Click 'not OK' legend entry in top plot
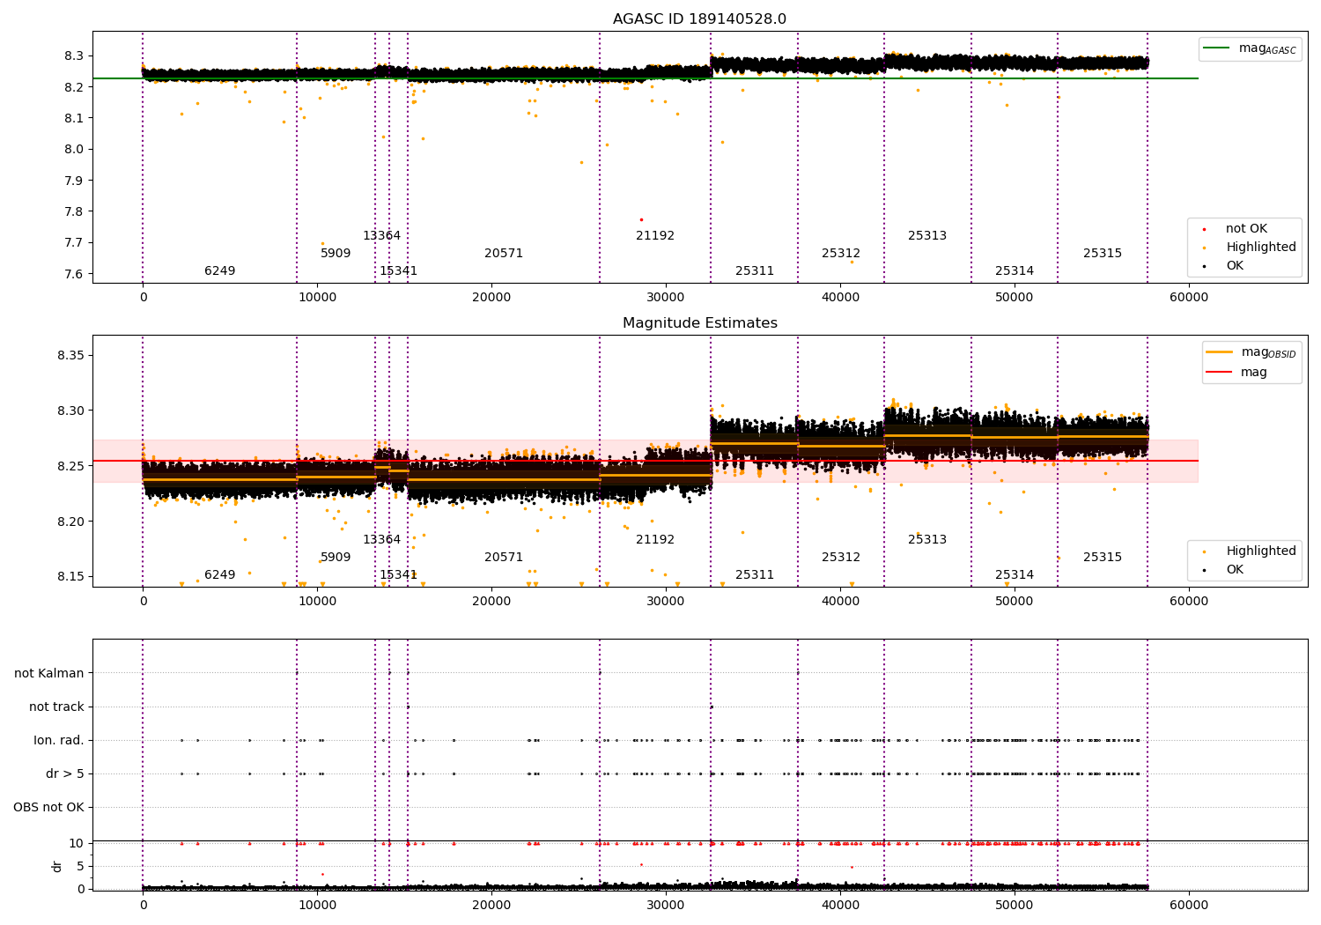Screen dimensions: 1321x925 tap(1236, 229)
